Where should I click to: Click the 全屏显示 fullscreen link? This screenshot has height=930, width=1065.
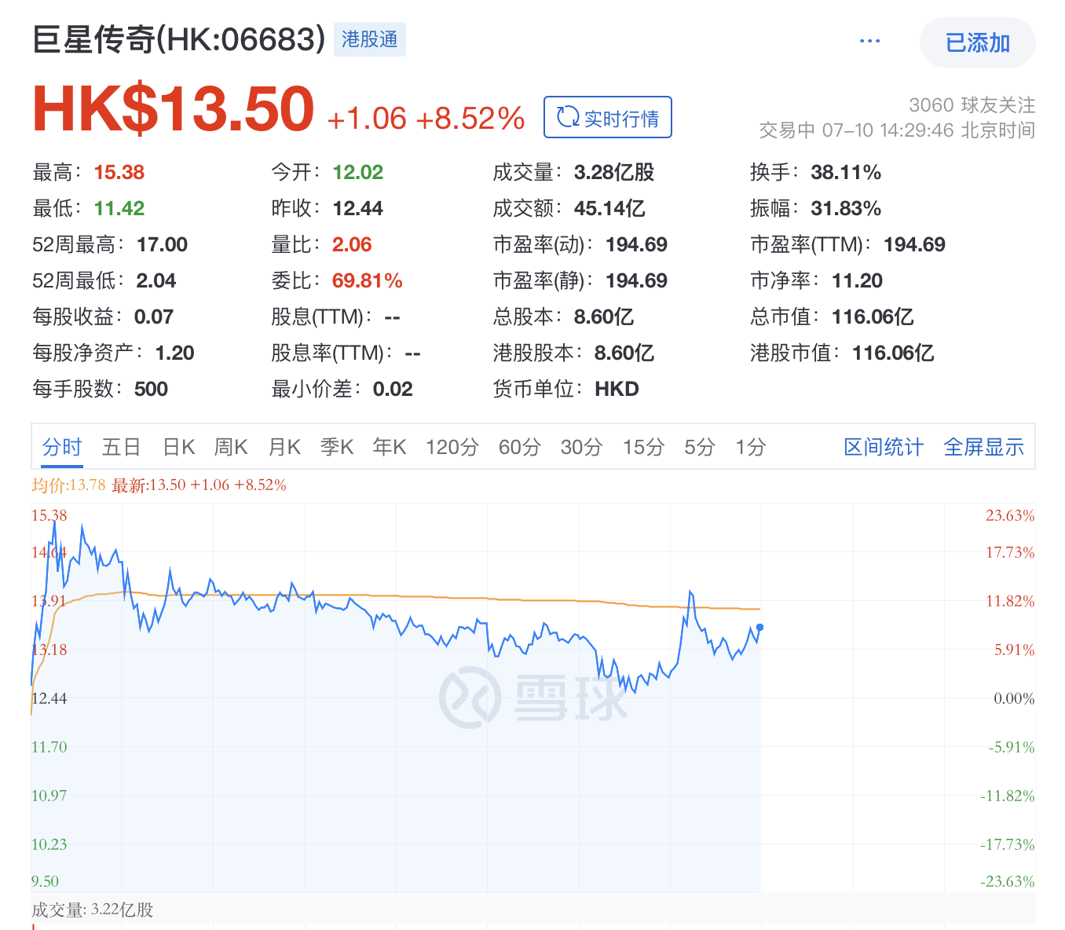(983, 447)
